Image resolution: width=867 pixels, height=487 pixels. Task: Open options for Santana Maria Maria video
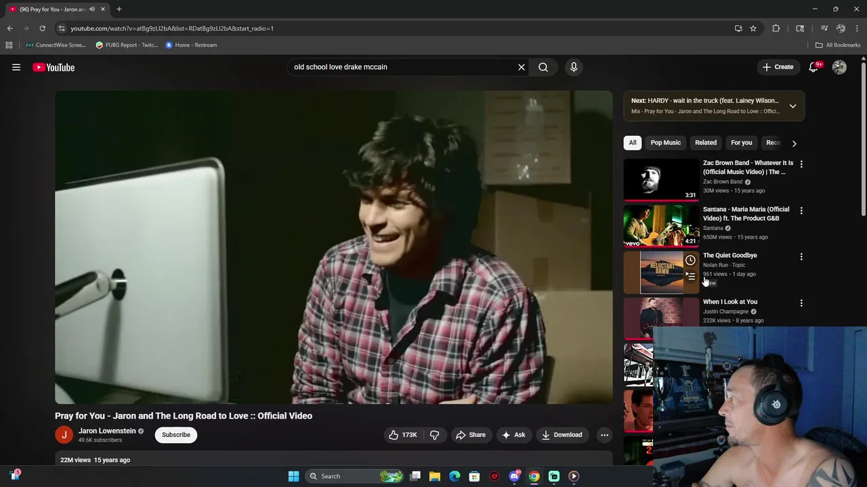(x=801, y=211)
